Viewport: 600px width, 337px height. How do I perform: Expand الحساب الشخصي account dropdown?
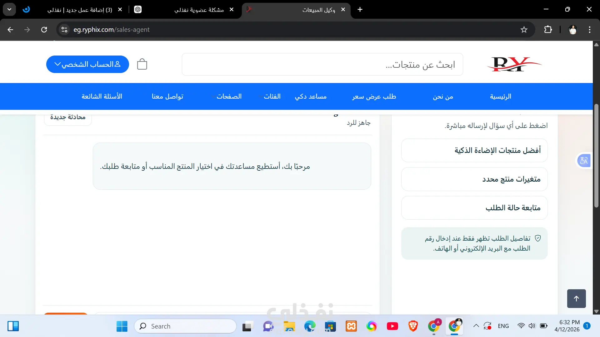tap(87, 64)
